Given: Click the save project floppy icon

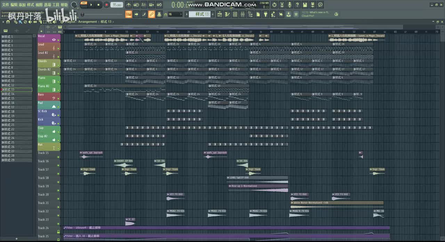Looking at the screenshot, I should tap(305, 5).
